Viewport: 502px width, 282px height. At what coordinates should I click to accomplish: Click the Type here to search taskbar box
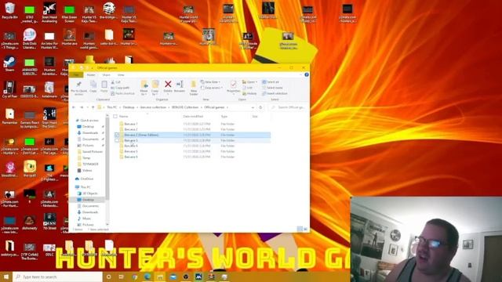tap(57, 277)
